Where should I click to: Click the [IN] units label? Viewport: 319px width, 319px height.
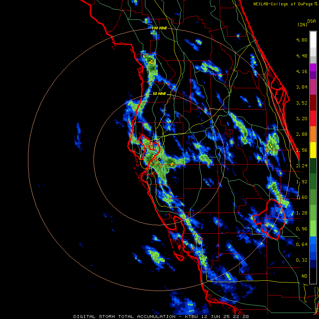point(303,24)
